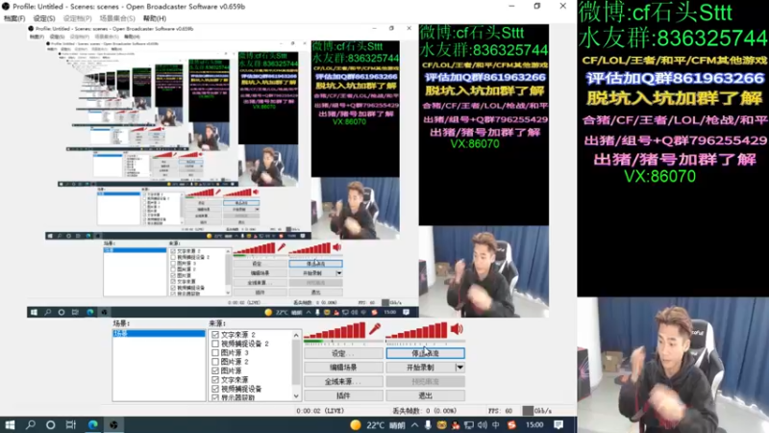Click the 退出 exit button

[425, 395]
